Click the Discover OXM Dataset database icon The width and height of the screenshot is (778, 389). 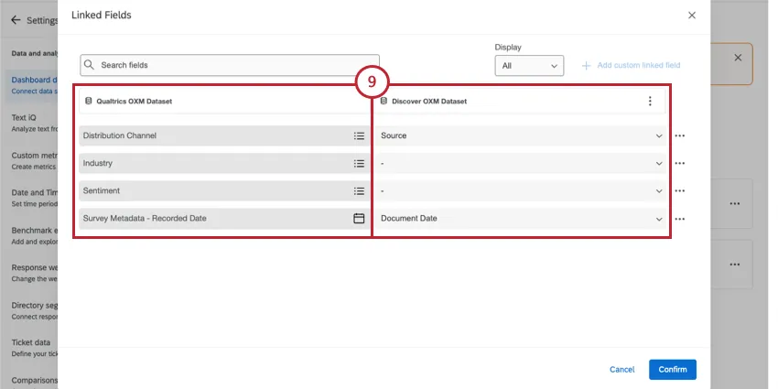pos(384,102)
